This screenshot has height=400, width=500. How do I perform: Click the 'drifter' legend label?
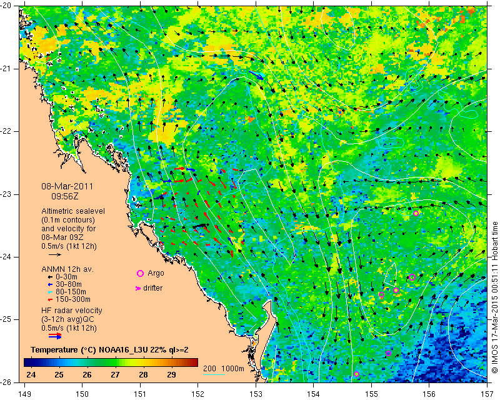click(x=152, y=288)
